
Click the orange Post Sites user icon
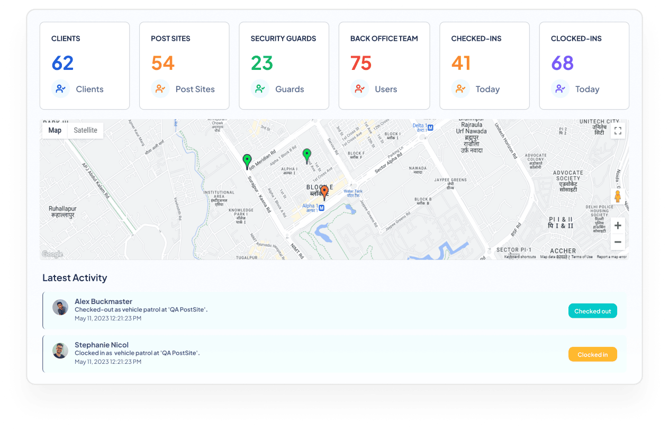[160, 89]
